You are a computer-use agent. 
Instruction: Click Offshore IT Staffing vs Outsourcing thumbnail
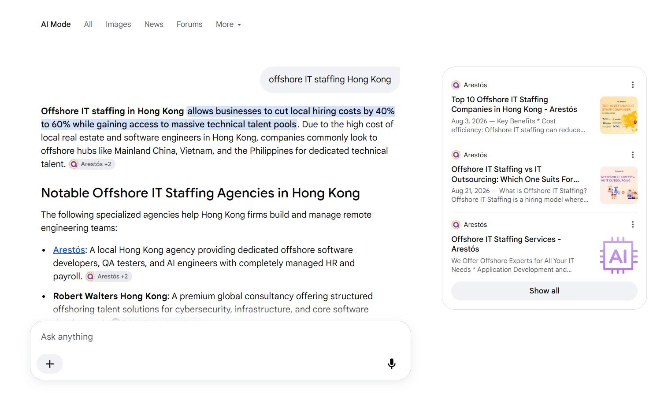[619, 185]
